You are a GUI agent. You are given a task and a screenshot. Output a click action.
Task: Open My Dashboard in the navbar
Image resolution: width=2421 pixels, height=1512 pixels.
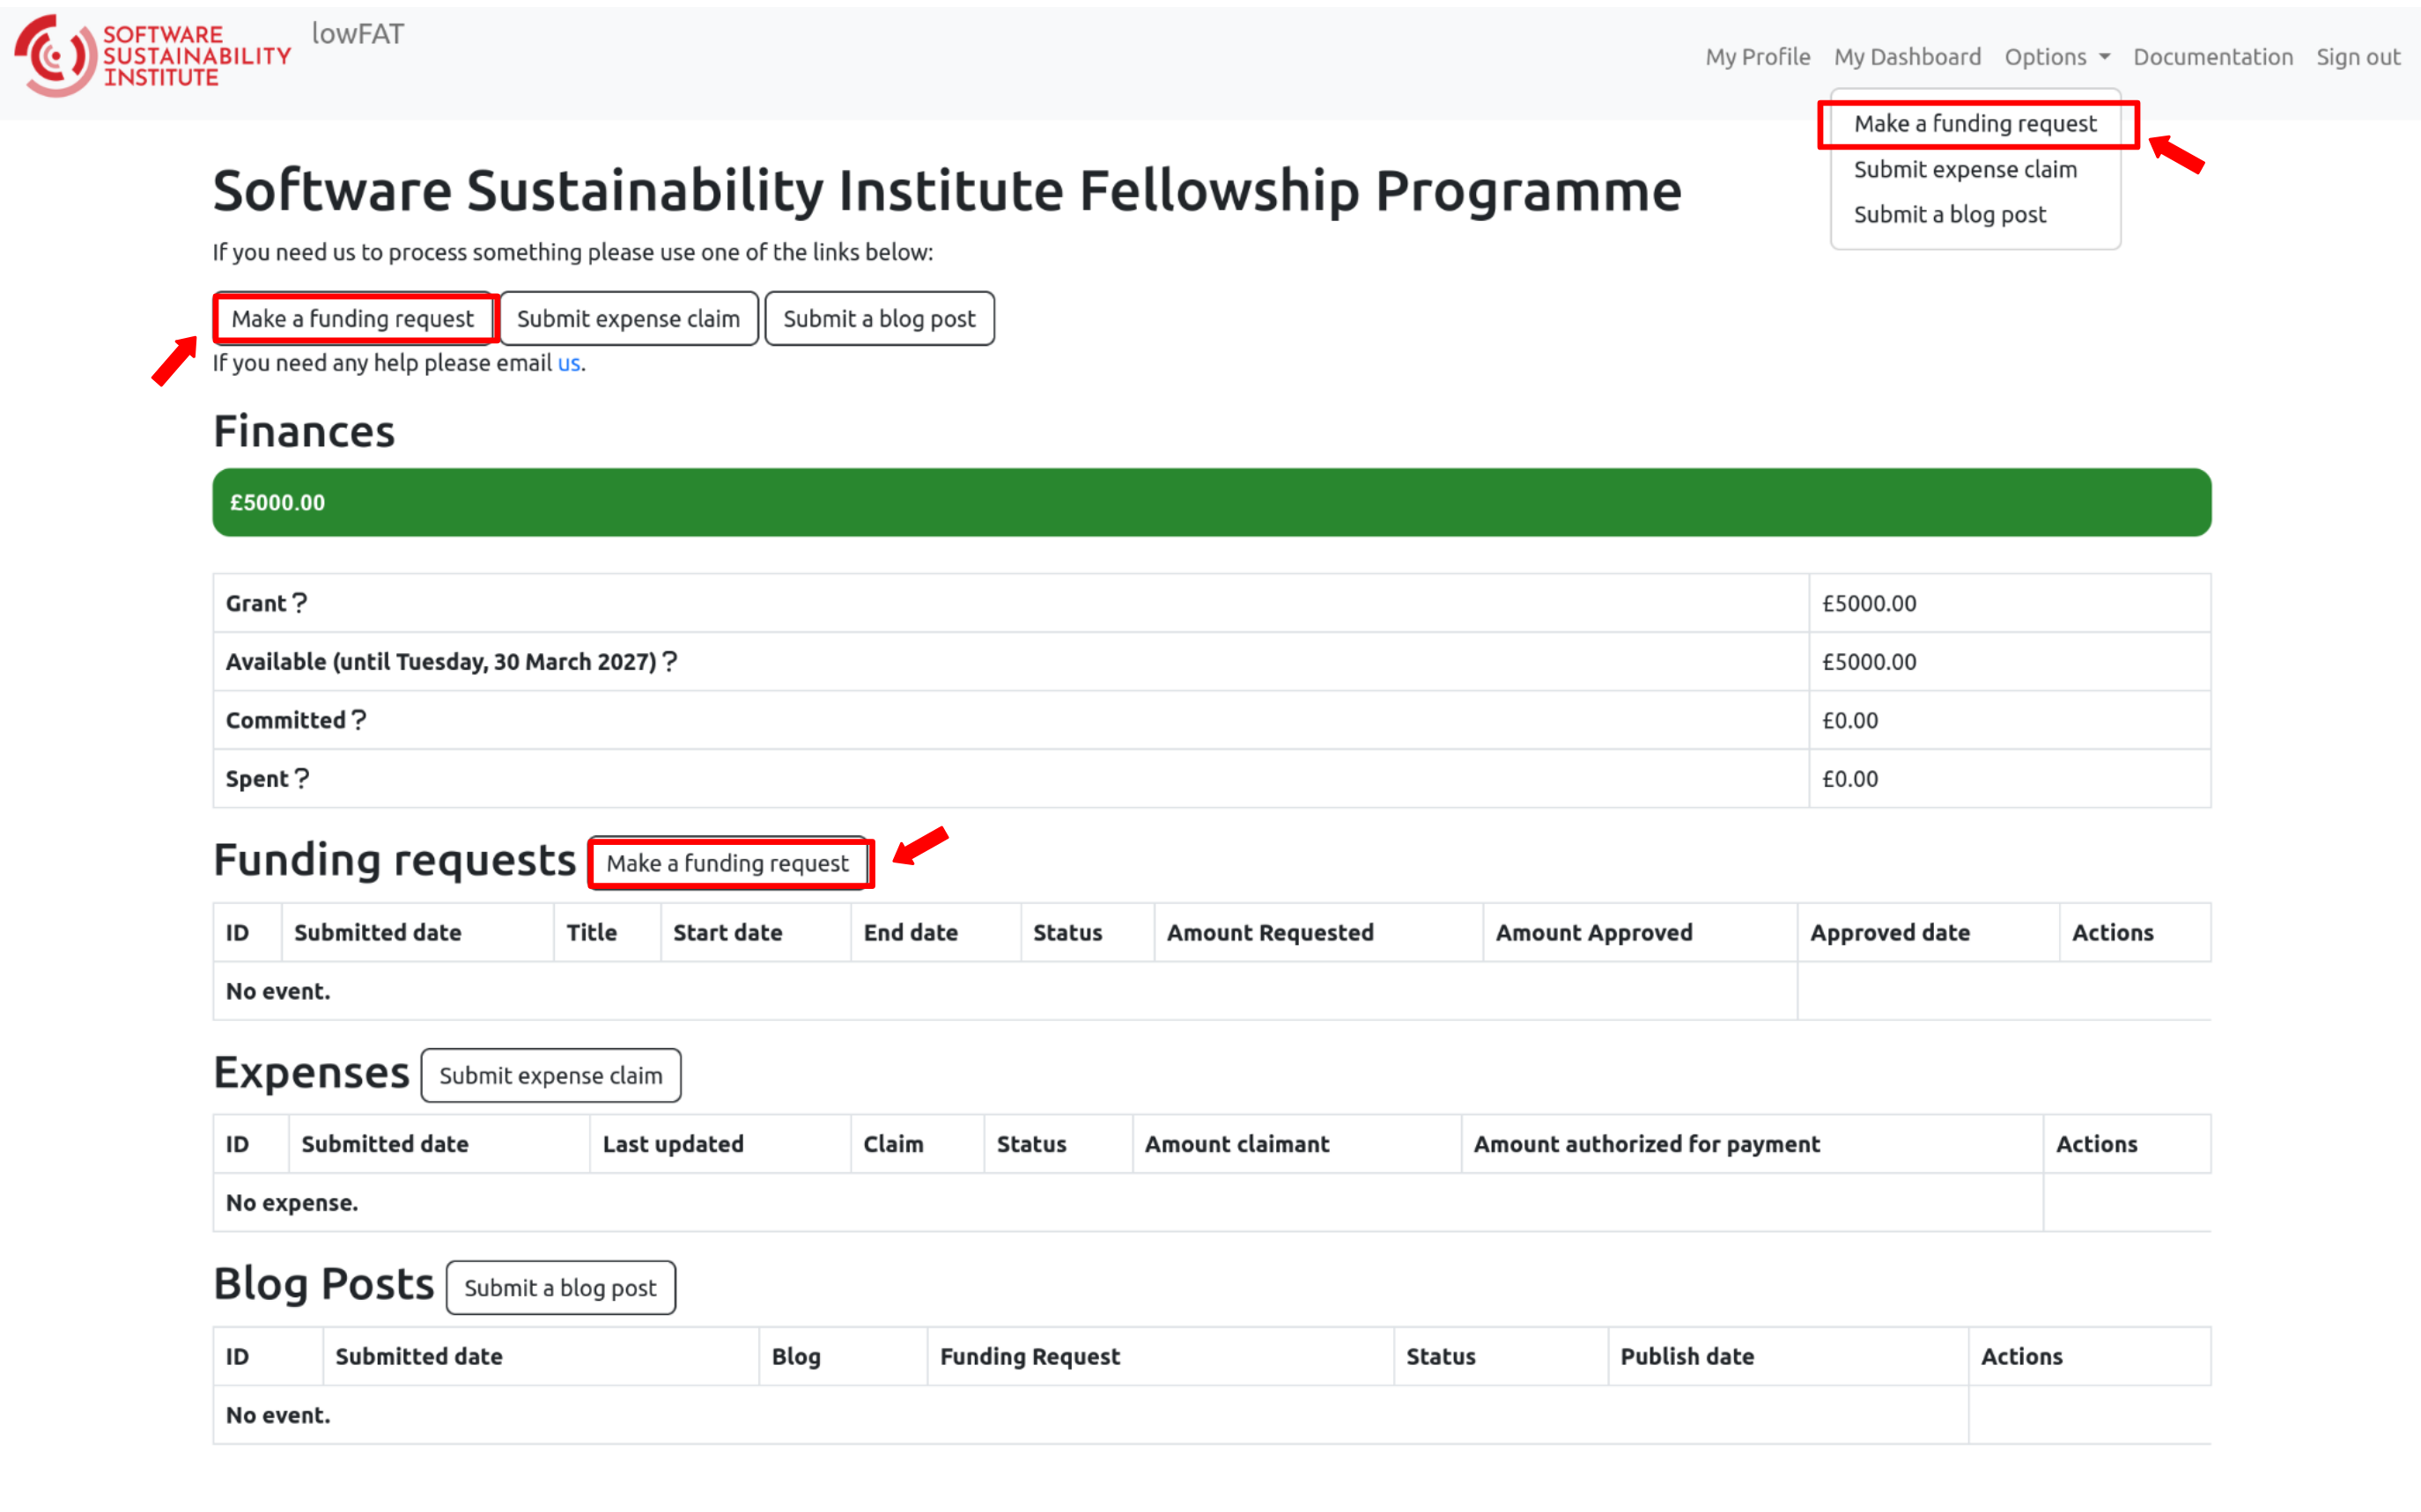1907,57
